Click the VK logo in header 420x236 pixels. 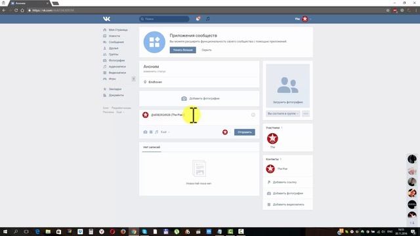click(106, 19)
